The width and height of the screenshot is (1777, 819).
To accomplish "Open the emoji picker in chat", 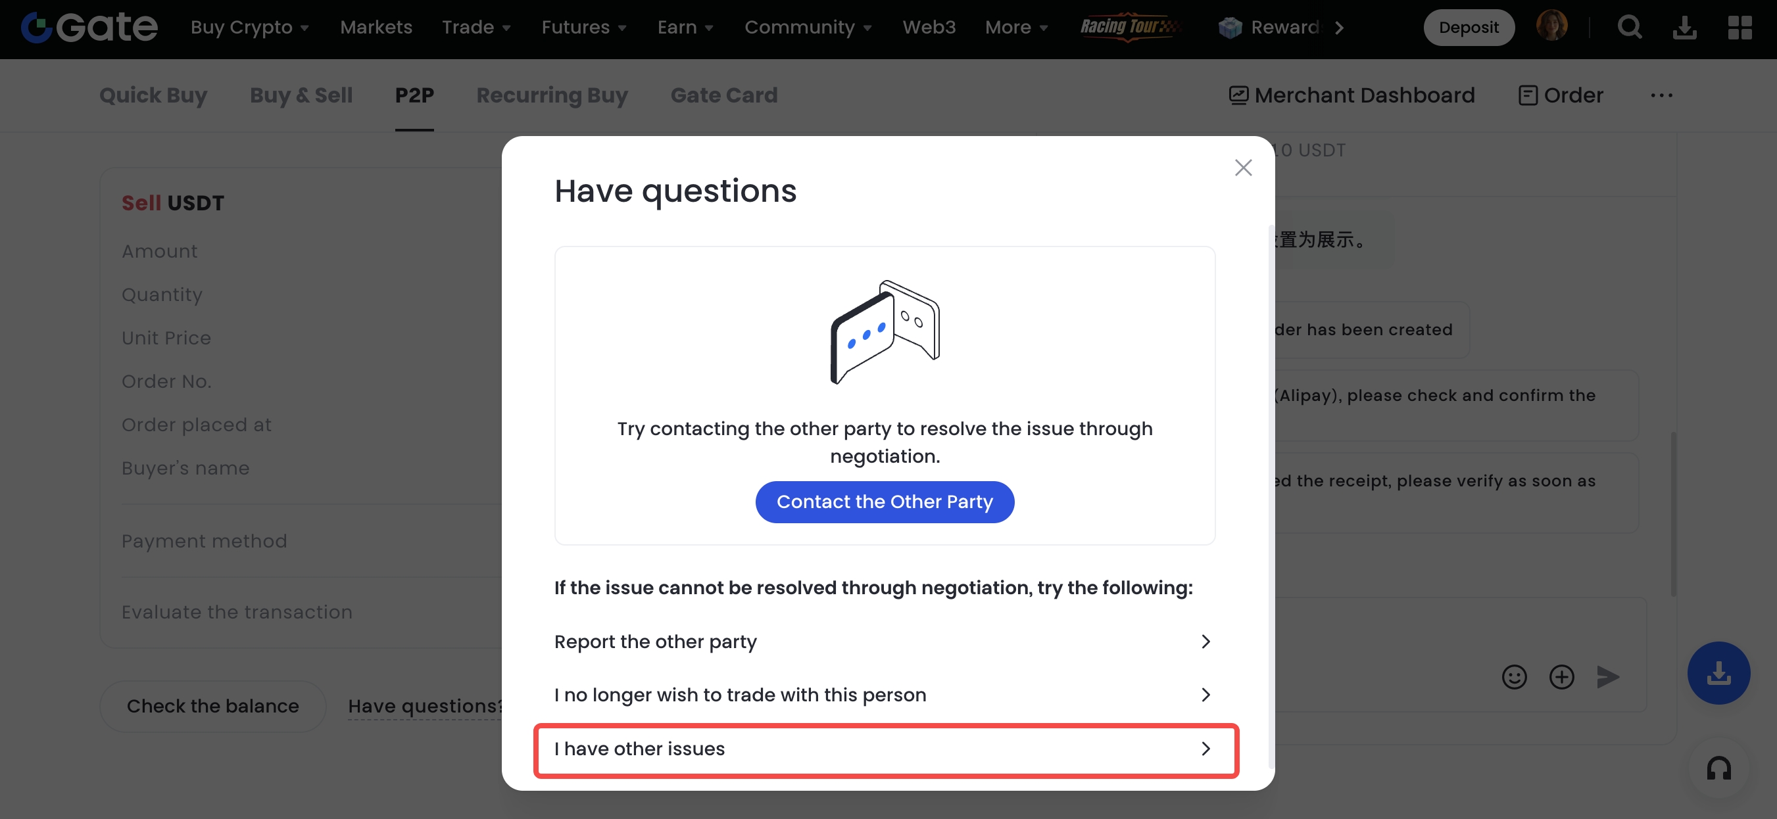I will click(x=1514, y=677).
